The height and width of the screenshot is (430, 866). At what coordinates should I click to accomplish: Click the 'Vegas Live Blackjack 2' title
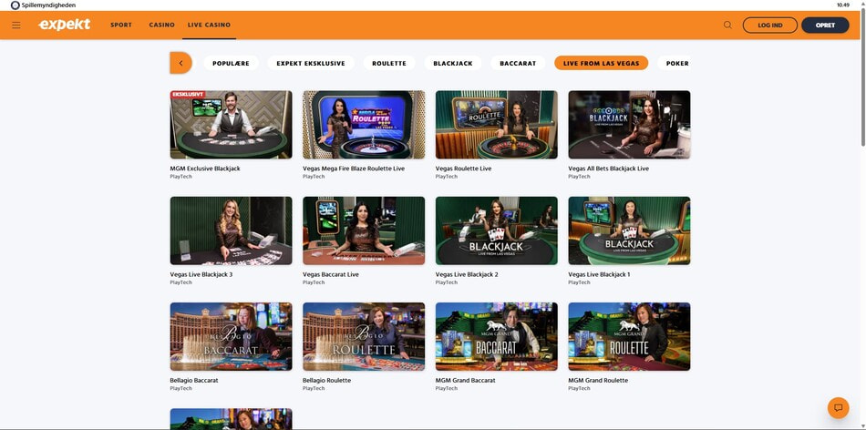click(x=467, y=274)
